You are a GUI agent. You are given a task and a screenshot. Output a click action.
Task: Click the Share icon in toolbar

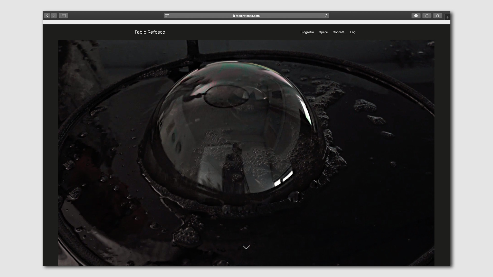427,16
